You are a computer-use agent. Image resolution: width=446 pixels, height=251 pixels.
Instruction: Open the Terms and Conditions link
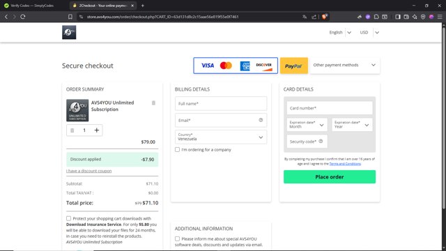(x=345, y=164)
